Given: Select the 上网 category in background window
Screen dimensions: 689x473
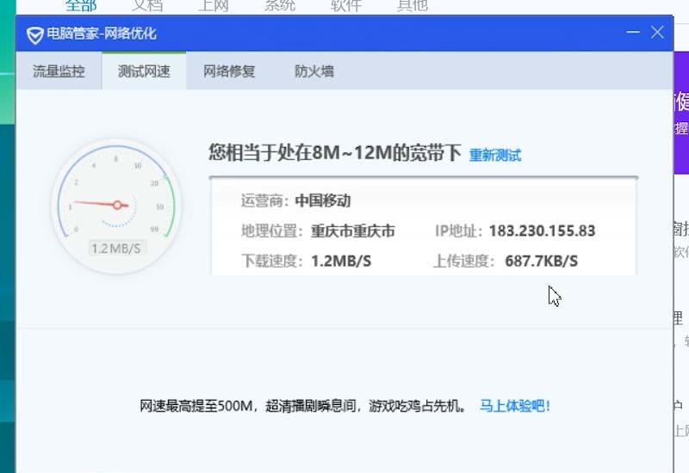Looking at the screenshot, I should [213, 5].
